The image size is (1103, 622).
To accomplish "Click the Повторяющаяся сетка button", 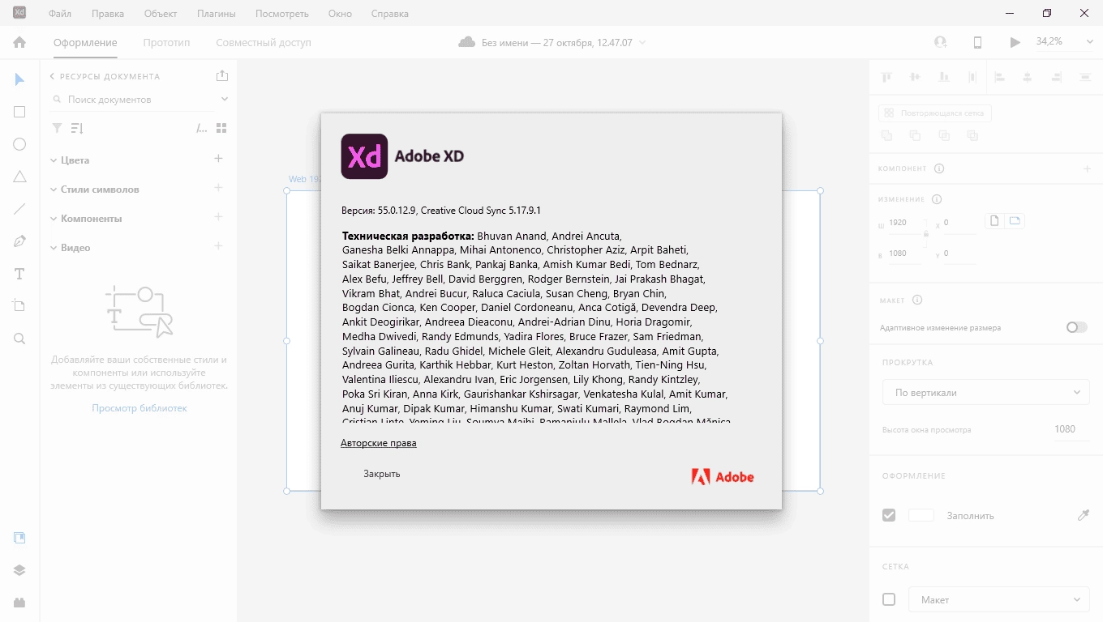I will click(x=935, y=113).
